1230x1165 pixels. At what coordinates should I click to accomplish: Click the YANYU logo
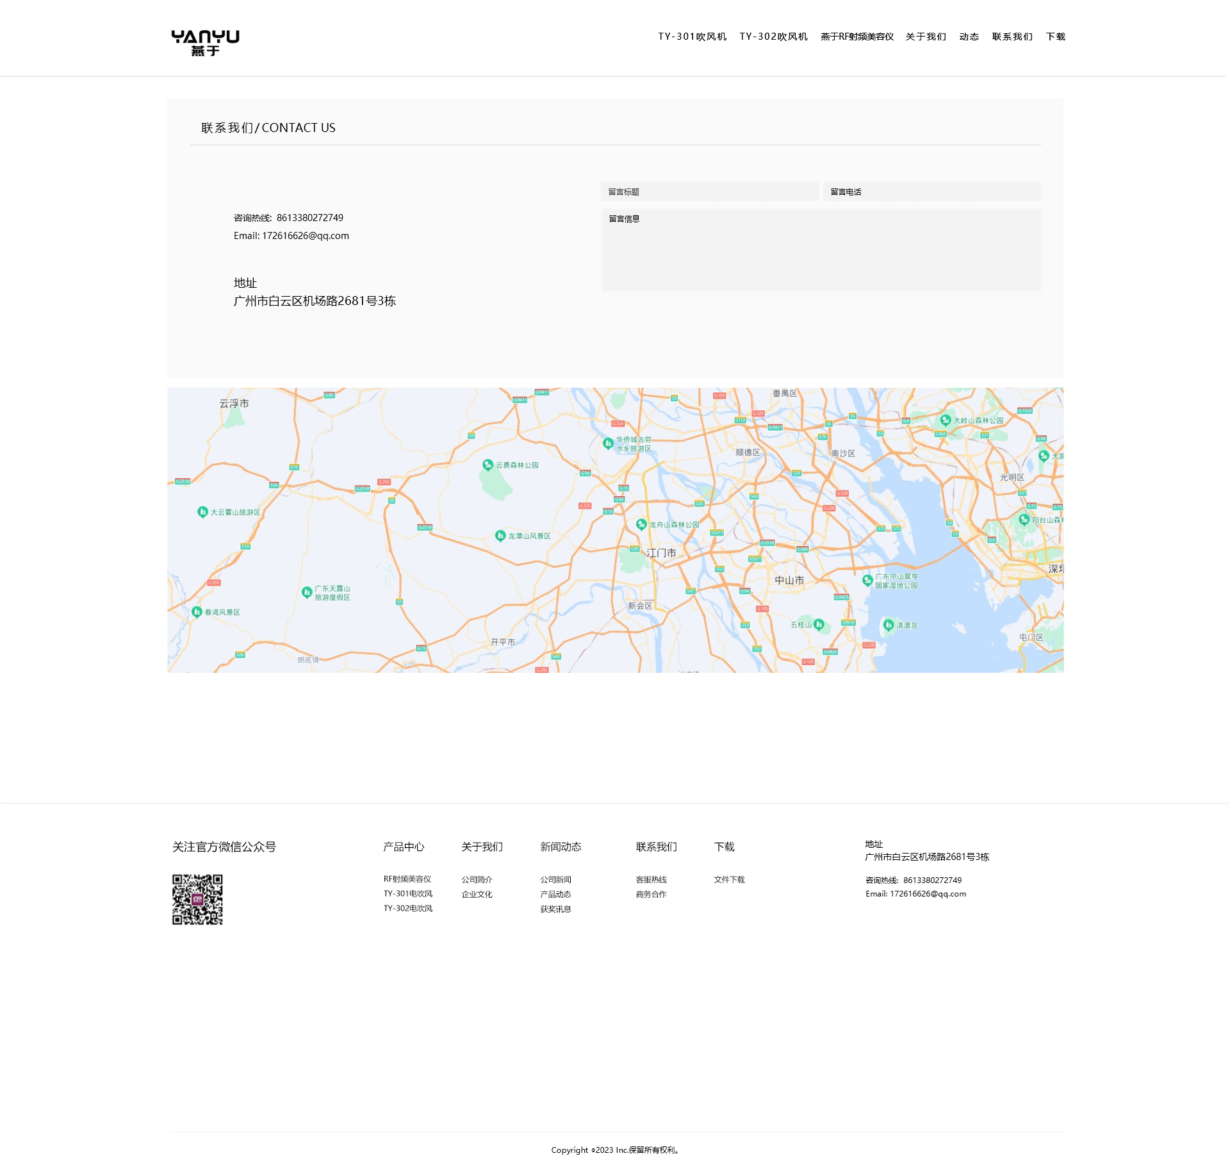click(205, 42)
